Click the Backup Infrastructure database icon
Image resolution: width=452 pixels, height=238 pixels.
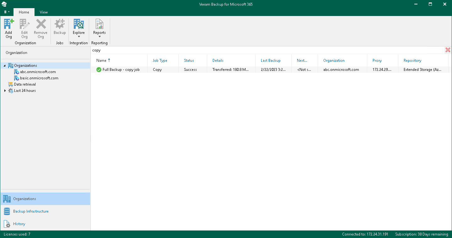(7, 211)
